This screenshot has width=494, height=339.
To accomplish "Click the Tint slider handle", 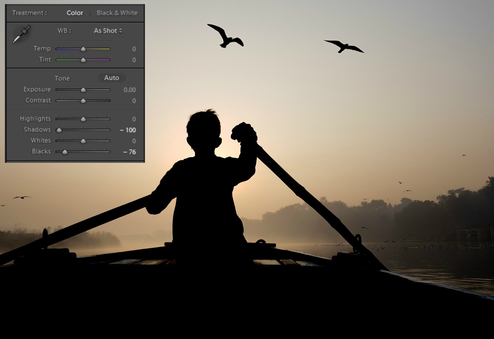I will [x=83, y=60].
